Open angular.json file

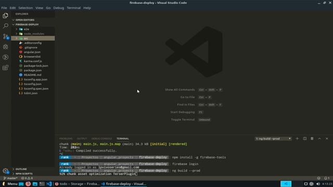[x=33, y=52]
